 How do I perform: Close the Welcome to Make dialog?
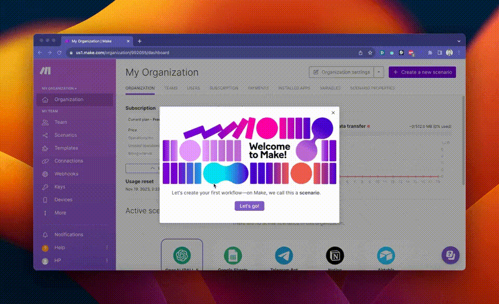333,113
